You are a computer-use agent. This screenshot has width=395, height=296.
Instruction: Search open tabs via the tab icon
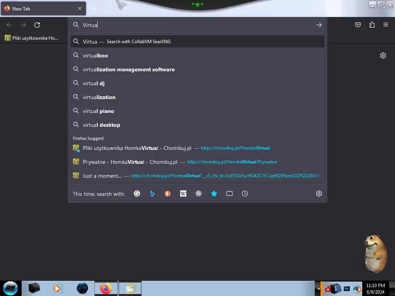tap(230, 193)
